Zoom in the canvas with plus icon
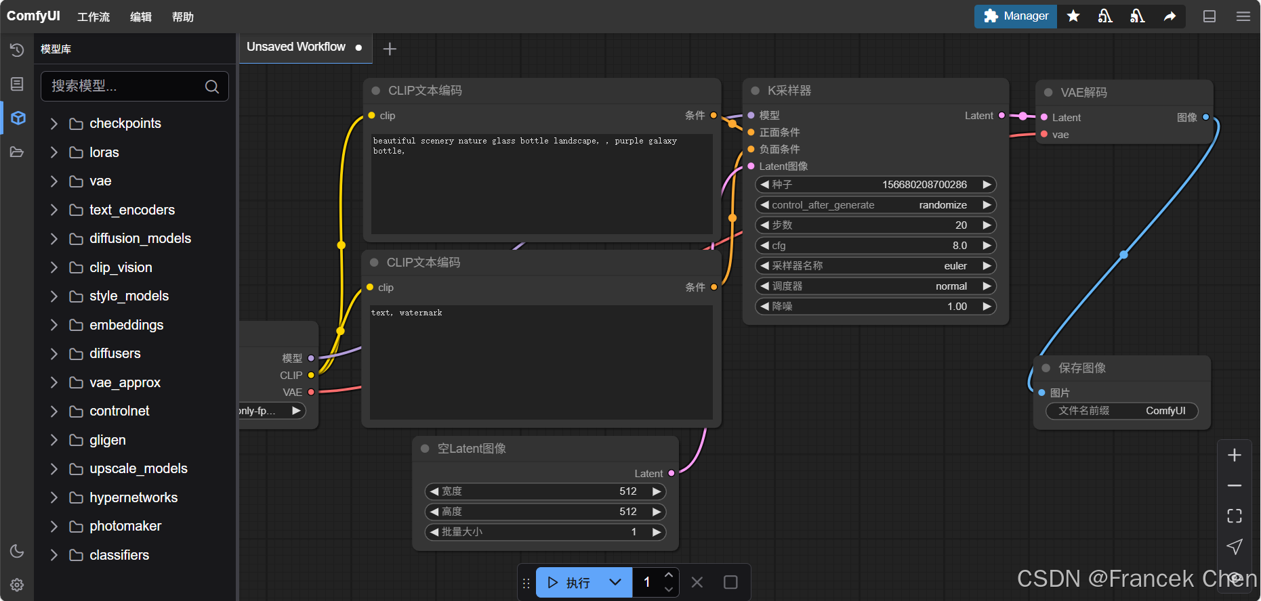Viewport: 1261px width, 601px height. pyautogui.click(x=1235, y=455)
